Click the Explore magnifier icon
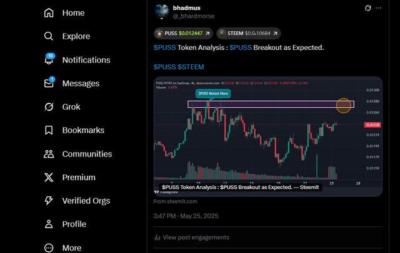This screenshot has height=253, width=400. coord(49,36)
